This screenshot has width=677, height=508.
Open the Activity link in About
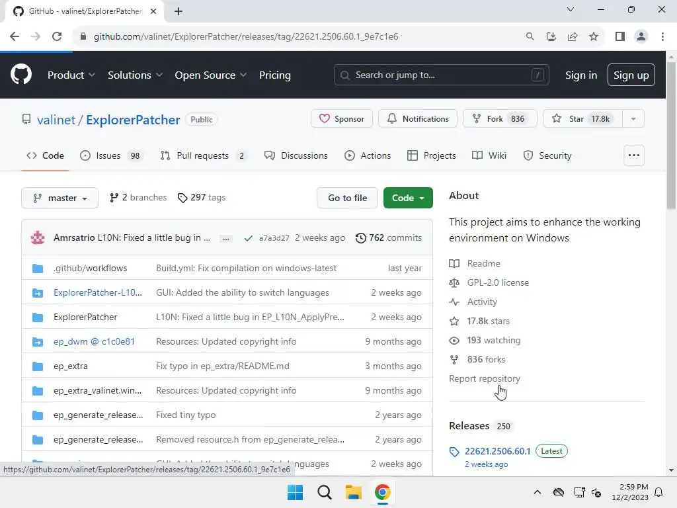[x=482, y=302]
